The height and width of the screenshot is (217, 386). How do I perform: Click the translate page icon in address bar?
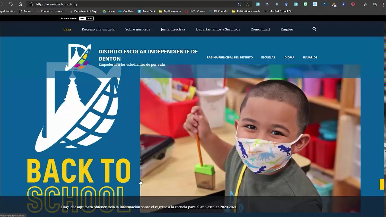coord(239,4)
